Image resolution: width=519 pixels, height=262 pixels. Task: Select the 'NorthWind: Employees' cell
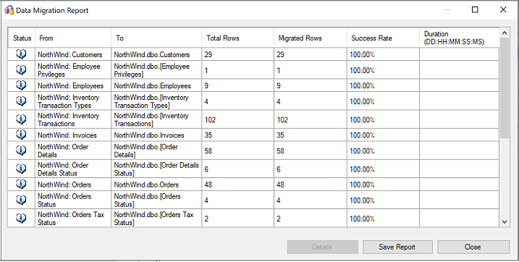pos(73,85)
